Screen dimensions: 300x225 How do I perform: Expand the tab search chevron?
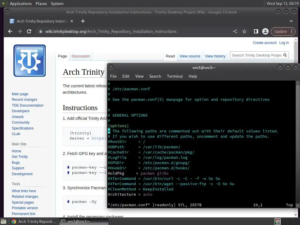(291, 21)
